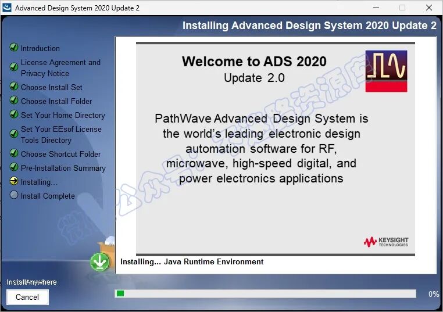Click the 'Update 2.0' subtitle
The height and width of the screenshot is (312, 443).
pos(254,78)
